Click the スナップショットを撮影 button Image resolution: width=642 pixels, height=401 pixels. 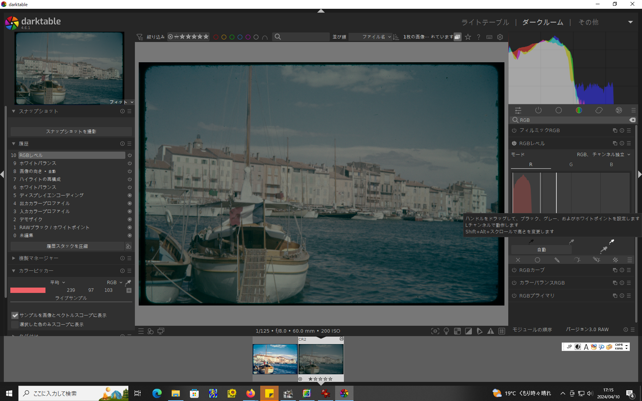pos(71,132)
